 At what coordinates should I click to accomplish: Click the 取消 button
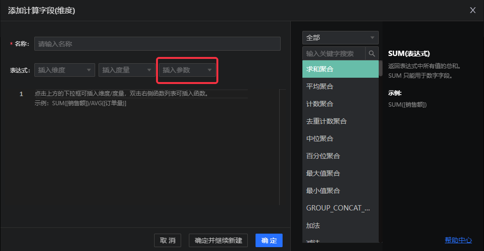click(x=168, y=240)
